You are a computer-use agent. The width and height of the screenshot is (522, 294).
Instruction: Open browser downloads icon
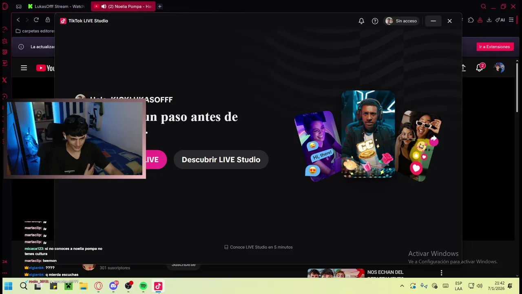(x=489, y=20)
